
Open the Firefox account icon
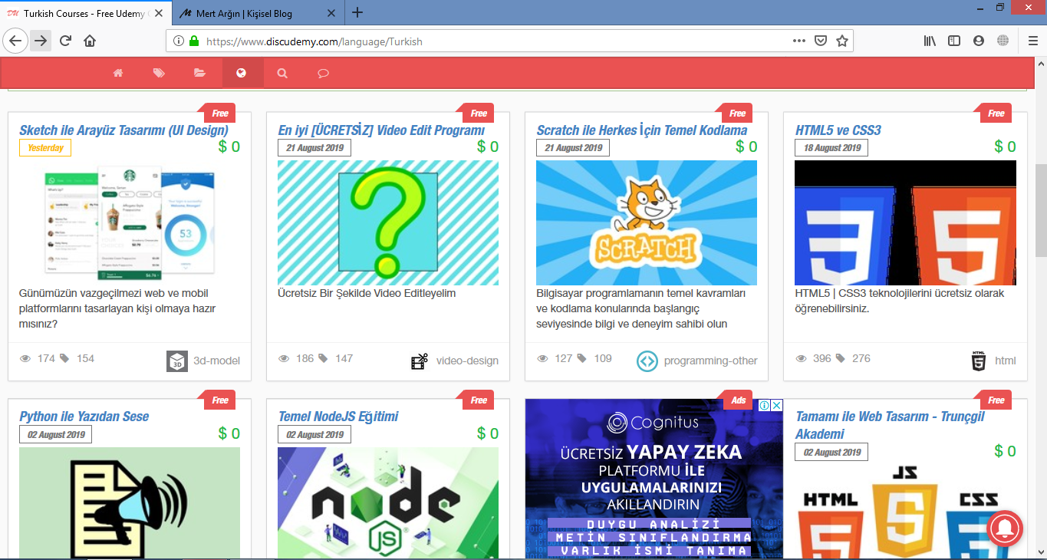978,41
